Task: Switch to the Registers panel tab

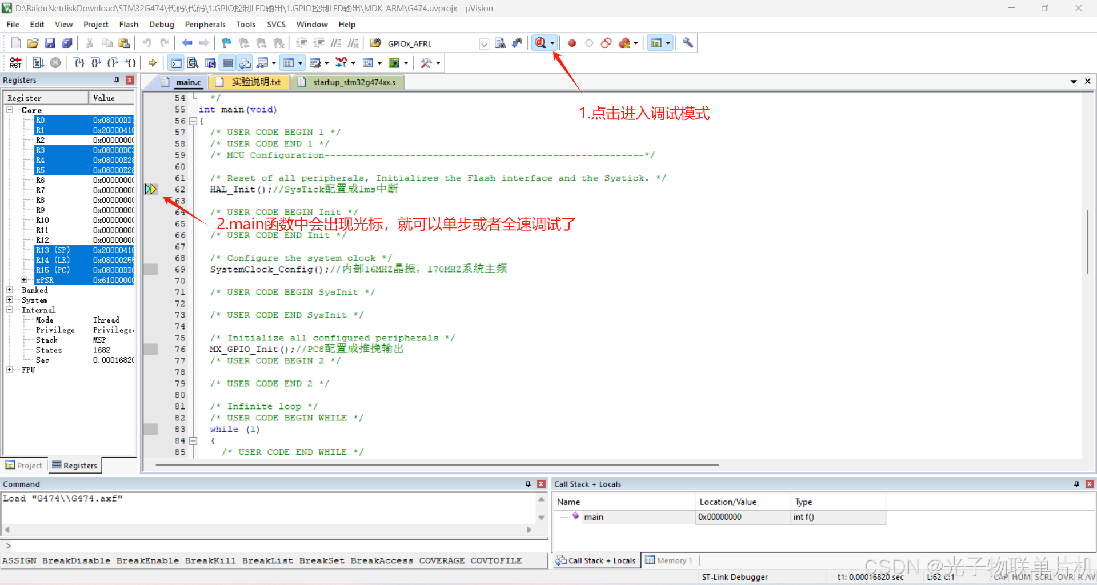Action: [x=75, y=465]
